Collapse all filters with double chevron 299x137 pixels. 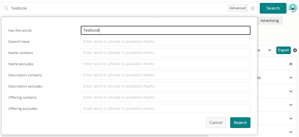click(291, 64)
